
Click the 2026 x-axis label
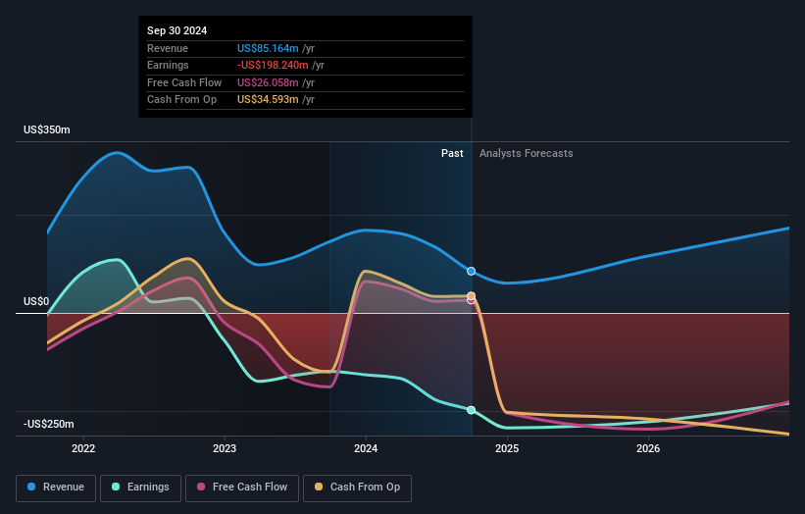[648, 449]
